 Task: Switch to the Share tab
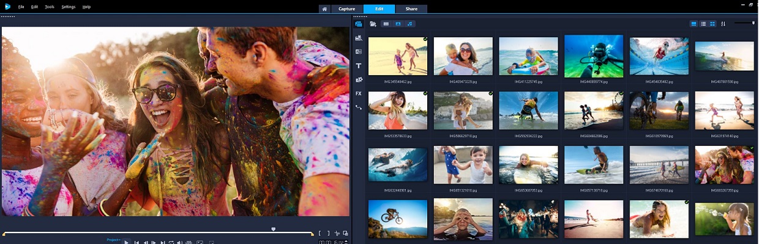coord(411,9)
